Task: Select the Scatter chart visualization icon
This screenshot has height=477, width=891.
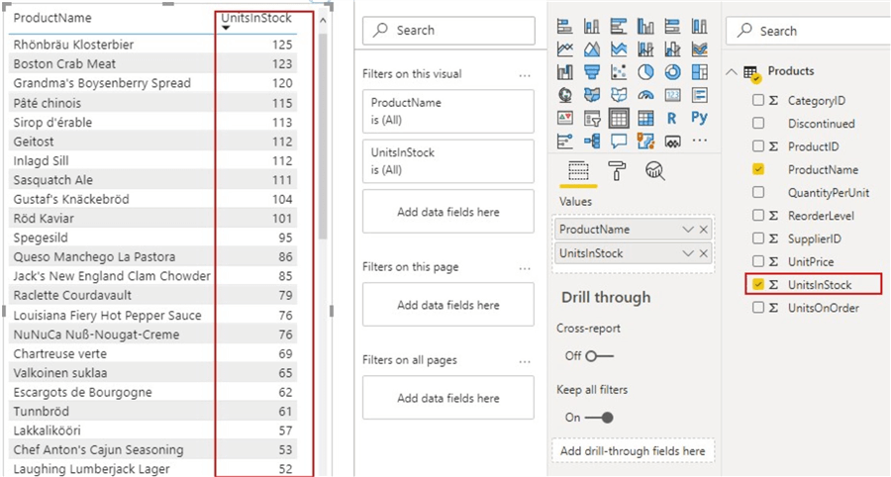Action: point(619,72)
